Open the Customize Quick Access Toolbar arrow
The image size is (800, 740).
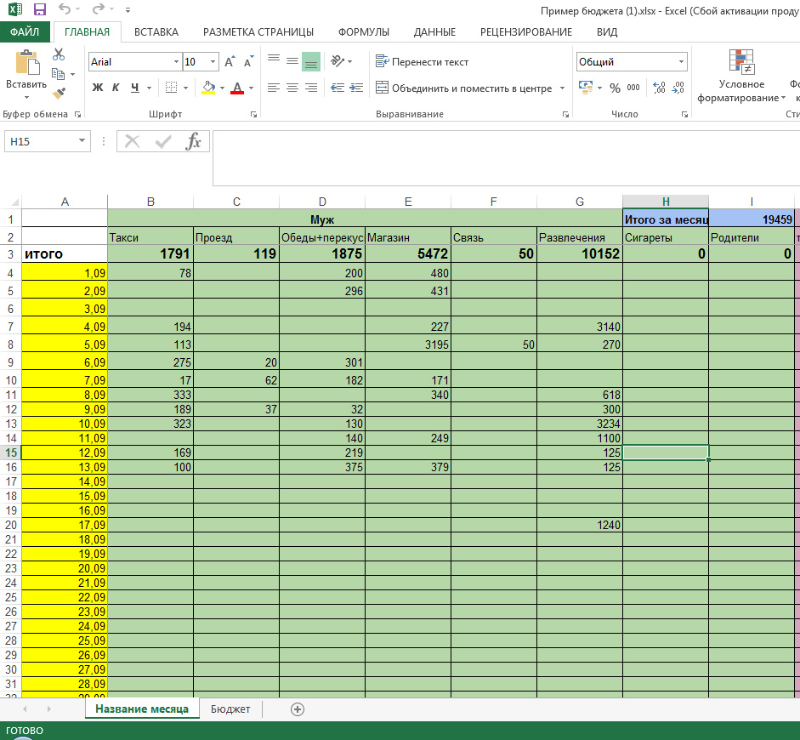[x=128, y=9]
